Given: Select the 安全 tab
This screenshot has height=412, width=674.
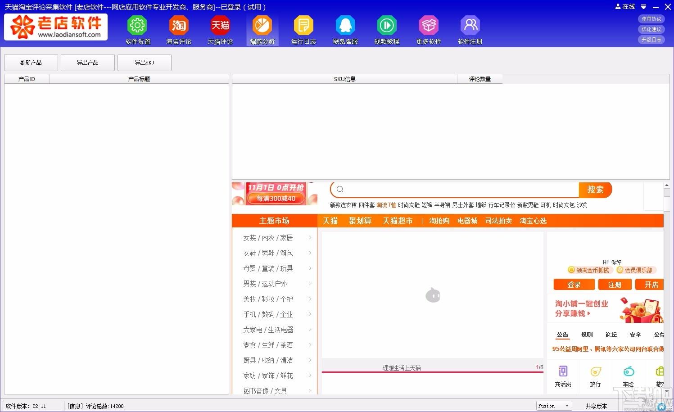Looking at the screenshot, I should click(x=635, y=335).
